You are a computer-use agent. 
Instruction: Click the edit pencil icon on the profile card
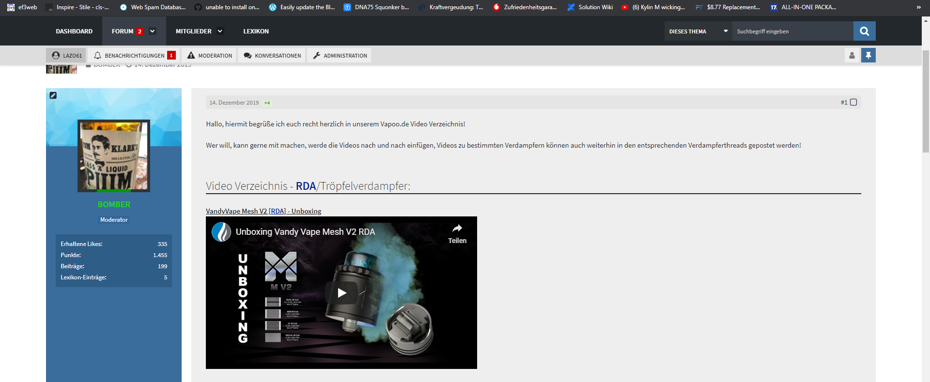[x=53, y=95]
